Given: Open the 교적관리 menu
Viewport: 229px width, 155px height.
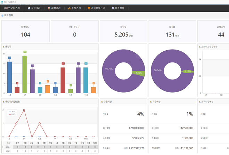Looking at the screenshot, I should click(x=35, y=8).
